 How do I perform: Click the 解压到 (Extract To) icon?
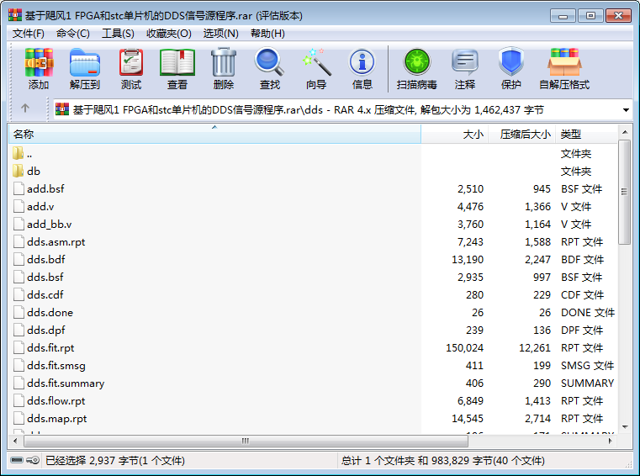(84, 69)
